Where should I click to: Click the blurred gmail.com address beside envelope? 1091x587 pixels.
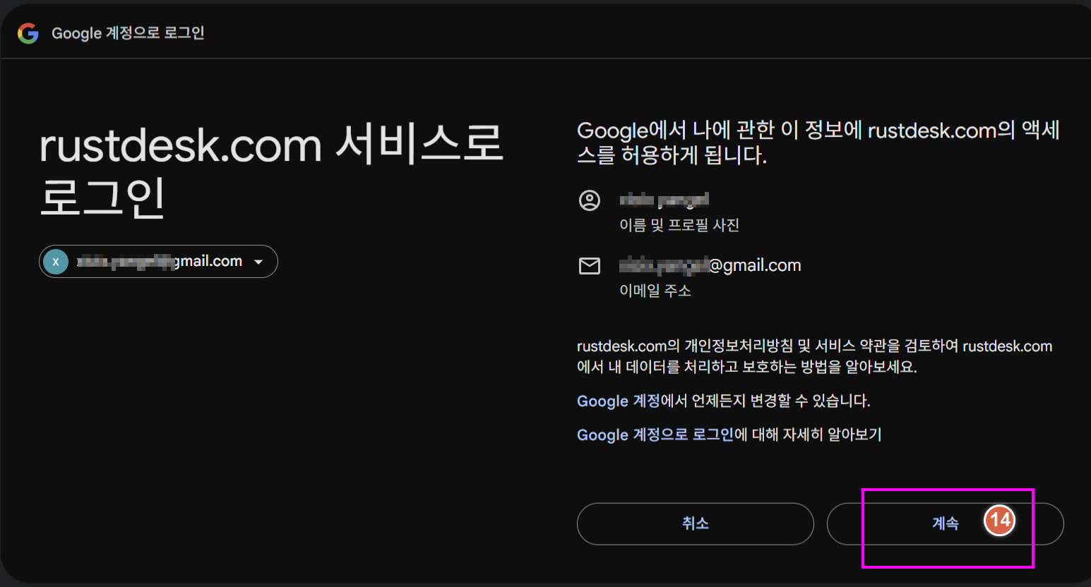[710, 265]
